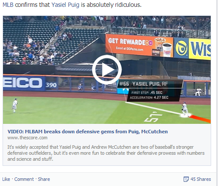Click the yellow Wise sign in thumbnail

pyautogui.click(x=200, y=49)
